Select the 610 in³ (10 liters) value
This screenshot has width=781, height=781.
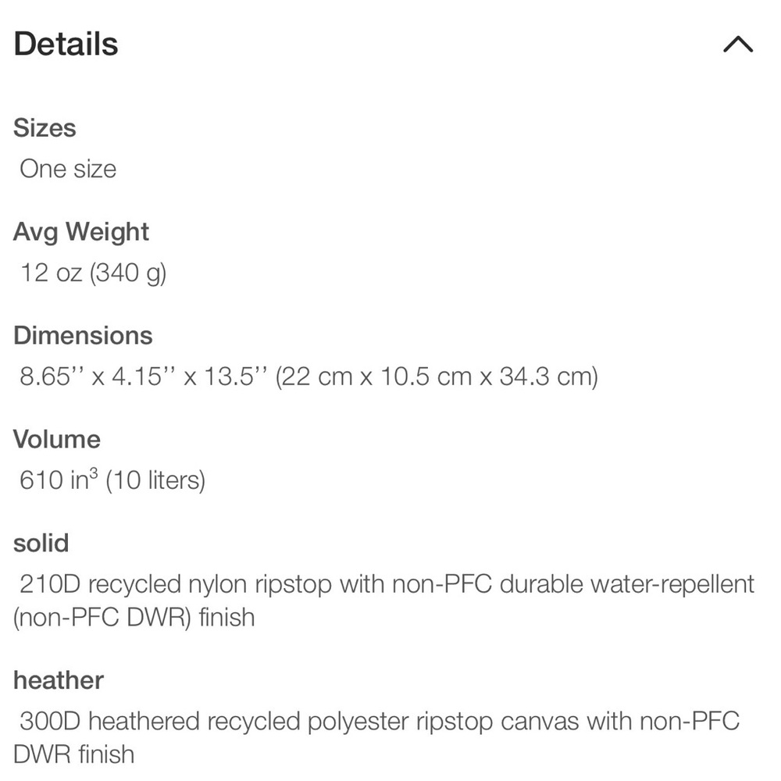(112, 480)
